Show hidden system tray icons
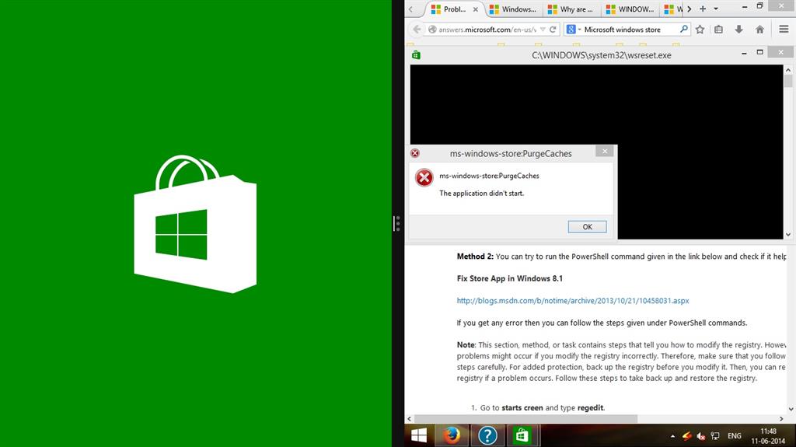Viewport: 796px width, 447px height. pyautogui.click(x=672, y=436)
